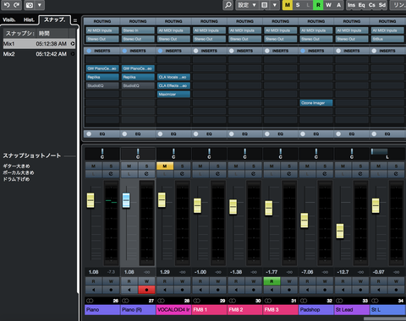Click the -12.7 volume value on St Lead

343,272
